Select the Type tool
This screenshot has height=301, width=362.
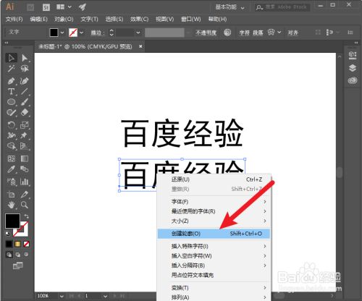coord(11,91)
